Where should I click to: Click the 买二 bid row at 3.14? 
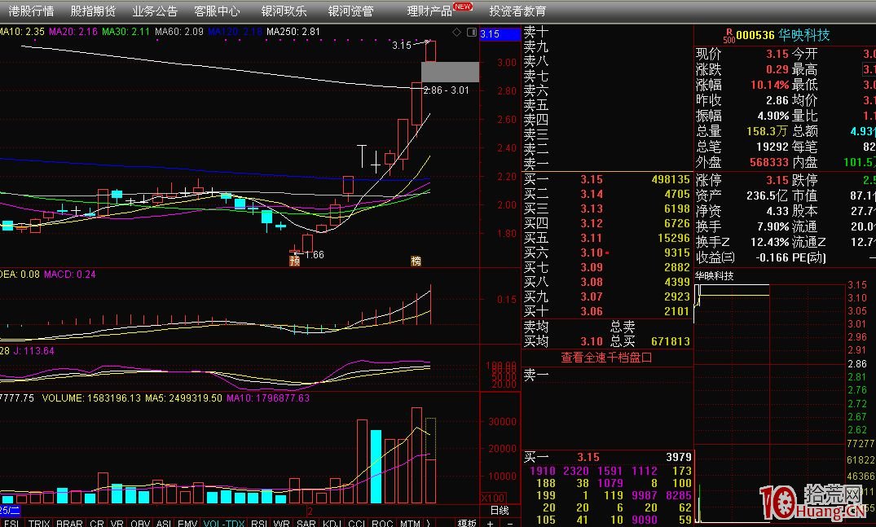[607, 195]
